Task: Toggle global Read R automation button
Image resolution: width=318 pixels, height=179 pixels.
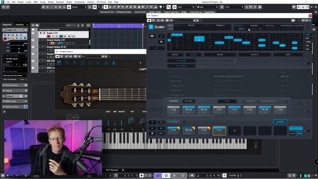Action: point(56,7)
